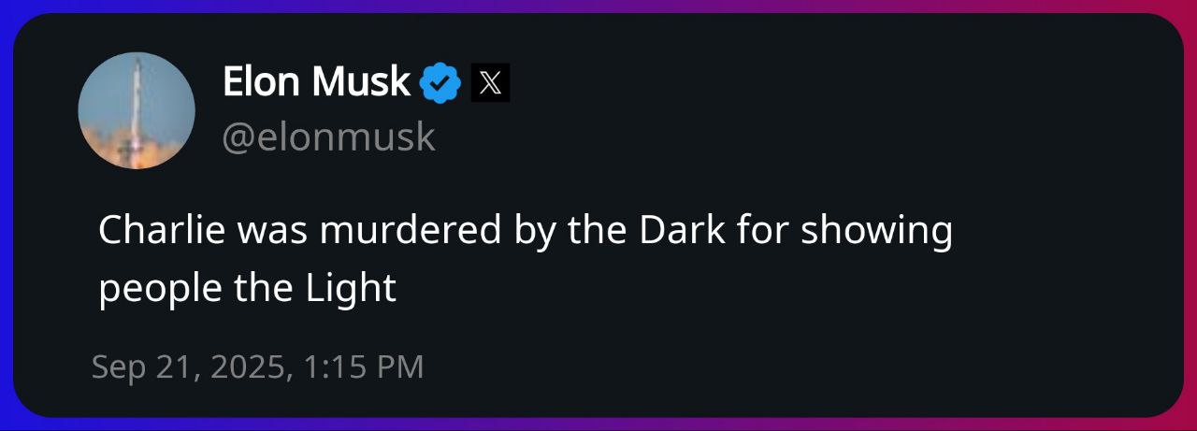Image resolution: width=1197 pixels, height=431 pixels.
Task: Open the rocket launch profile picture
Action: pyautogui.click(x=137, y=110)
